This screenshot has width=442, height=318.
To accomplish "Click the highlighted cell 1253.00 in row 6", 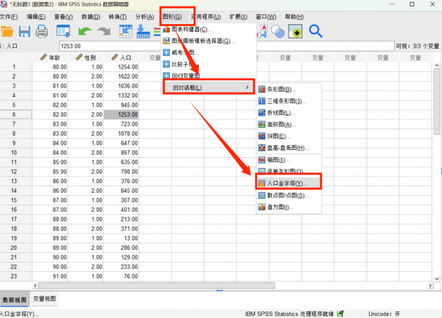I will pyautogui.click(x=121, y=114).
